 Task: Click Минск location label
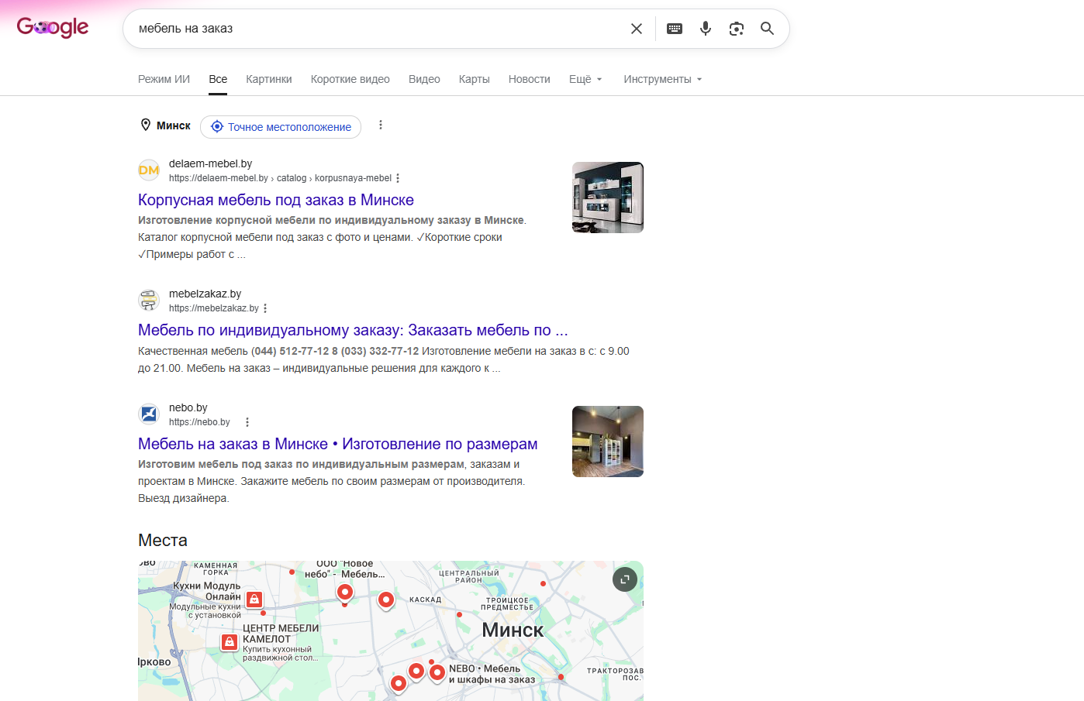point(174,125)
